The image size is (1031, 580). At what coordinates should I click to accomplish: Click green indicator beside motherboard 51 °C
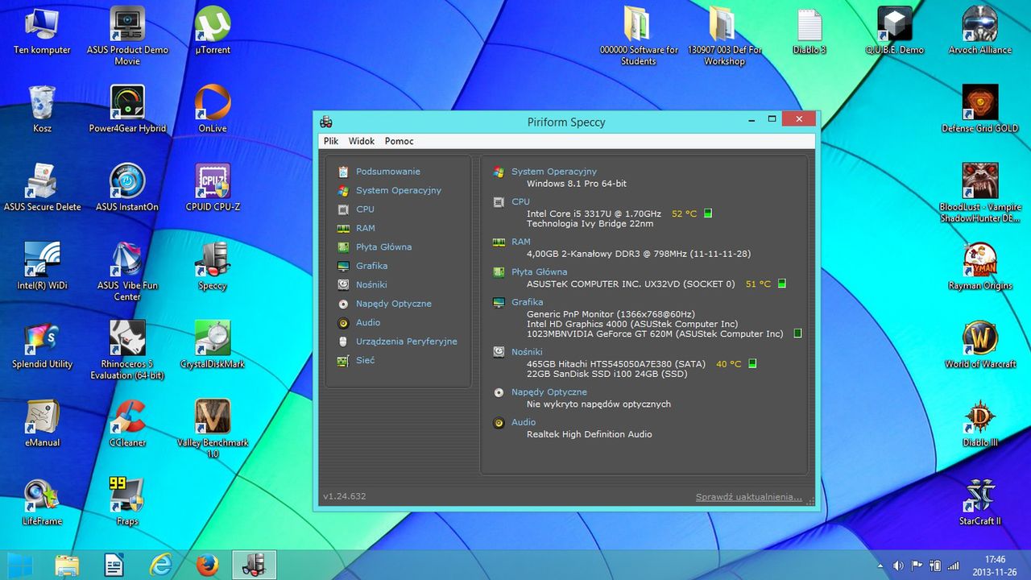tap(781, 284)
